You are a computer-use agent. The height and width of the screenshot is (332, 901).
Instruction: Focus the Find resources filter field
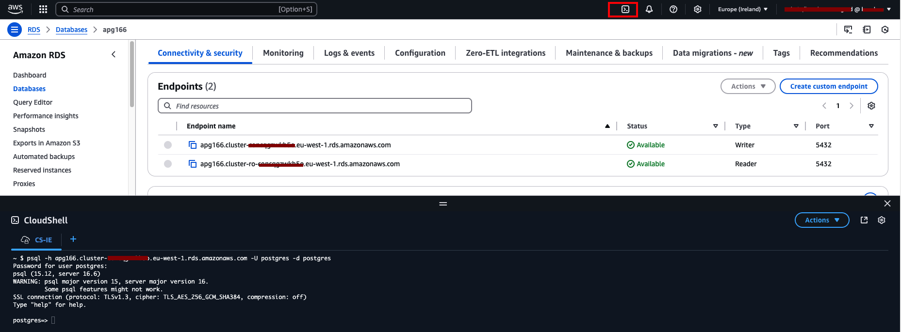[x=315, y=106]
